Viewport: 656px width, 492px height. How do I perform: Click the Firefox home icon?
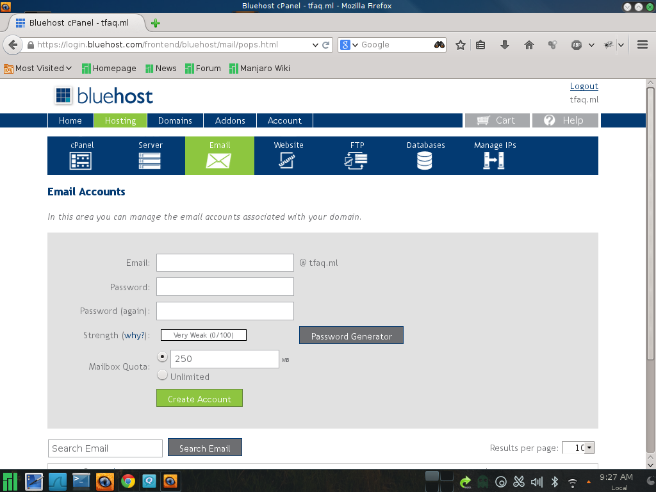pyautogui.click(x=529, y=45)
